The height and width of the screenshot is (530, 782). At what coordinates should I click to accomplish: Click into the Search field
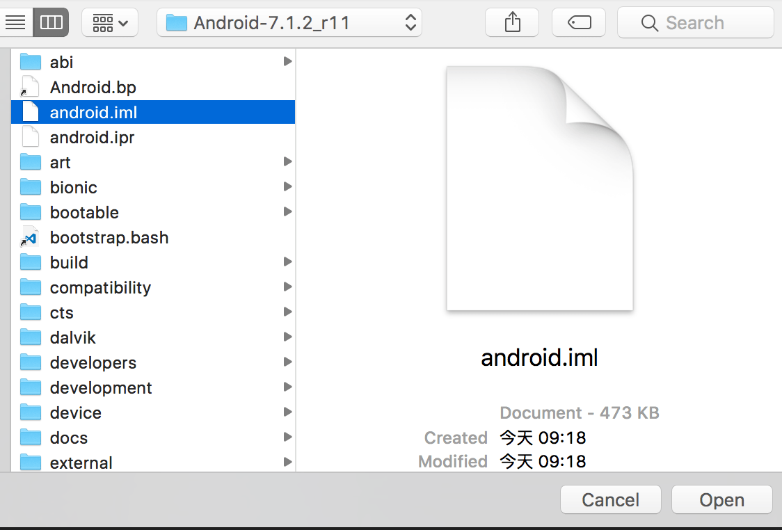coord(696,23)
